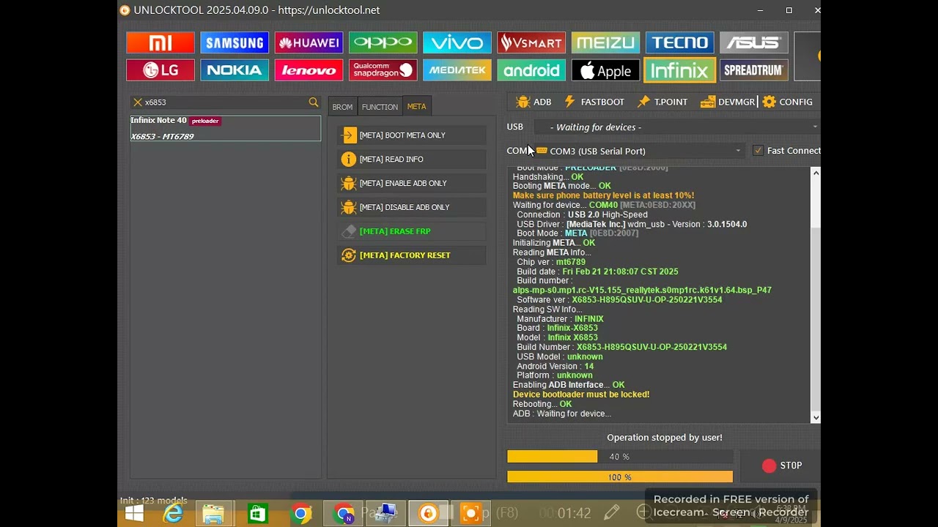Image resolution: width=938 pixels, height=527 pixels.
Task: Select the Infinix brand icon
Action: (680, 70)
